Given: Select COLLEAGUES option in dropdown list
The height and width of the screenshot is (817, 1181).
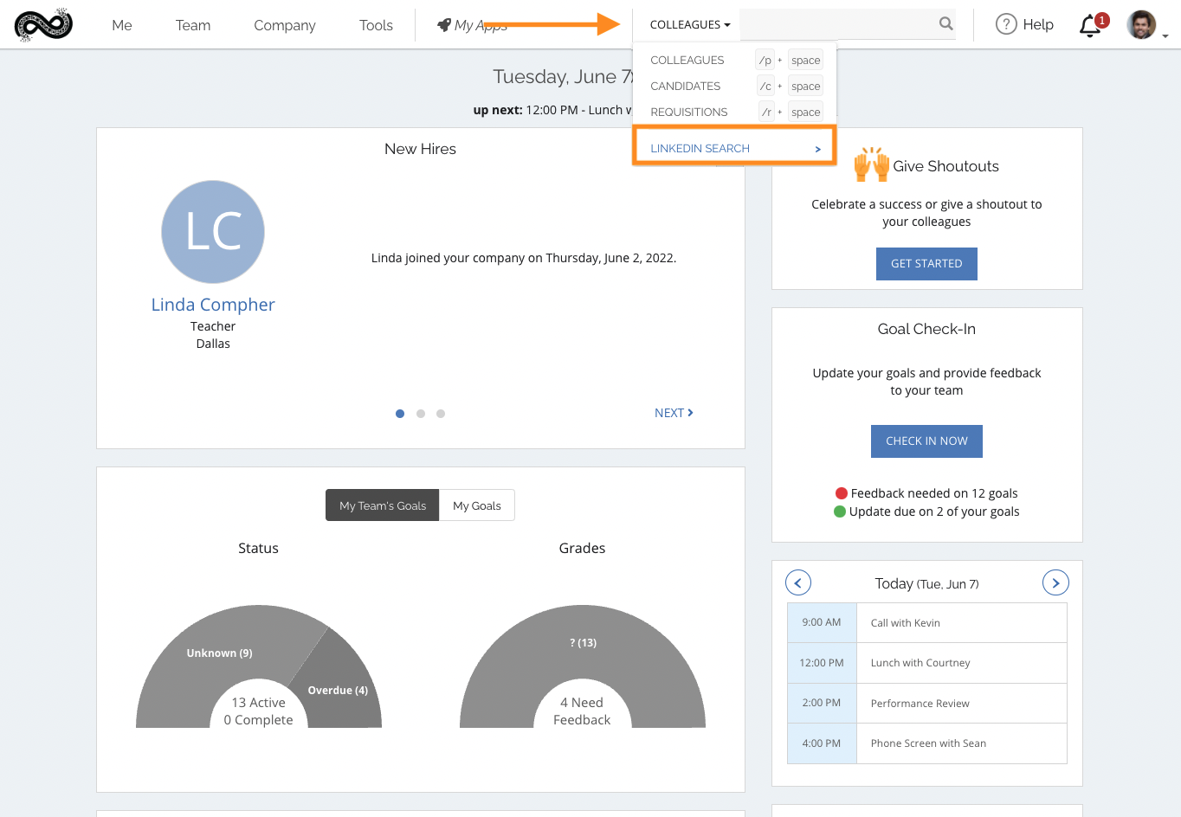Looking at the screenshot, I should click(x=687, y=60).
